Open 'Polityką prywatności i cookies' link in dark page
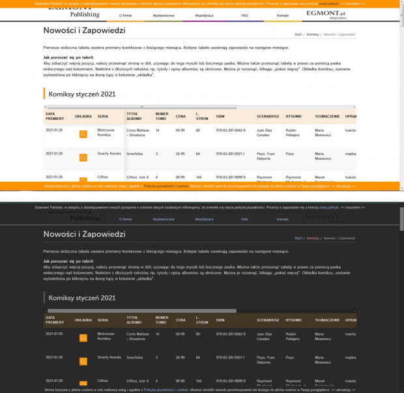404x393 pixels. click(166, 390)
